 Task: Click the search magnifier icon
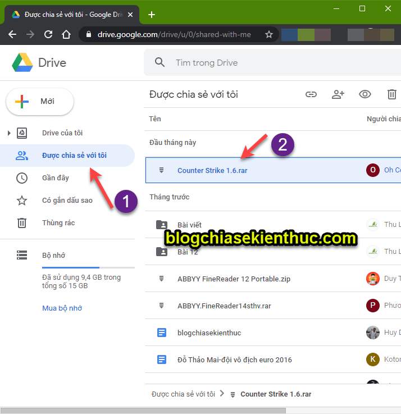(x=160, y=62)
